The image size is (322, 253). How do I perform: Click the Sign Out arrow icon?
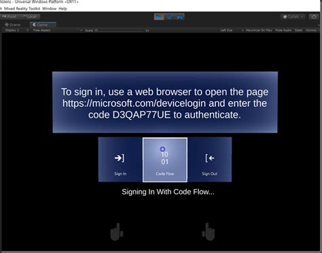[x=210, y=158]
